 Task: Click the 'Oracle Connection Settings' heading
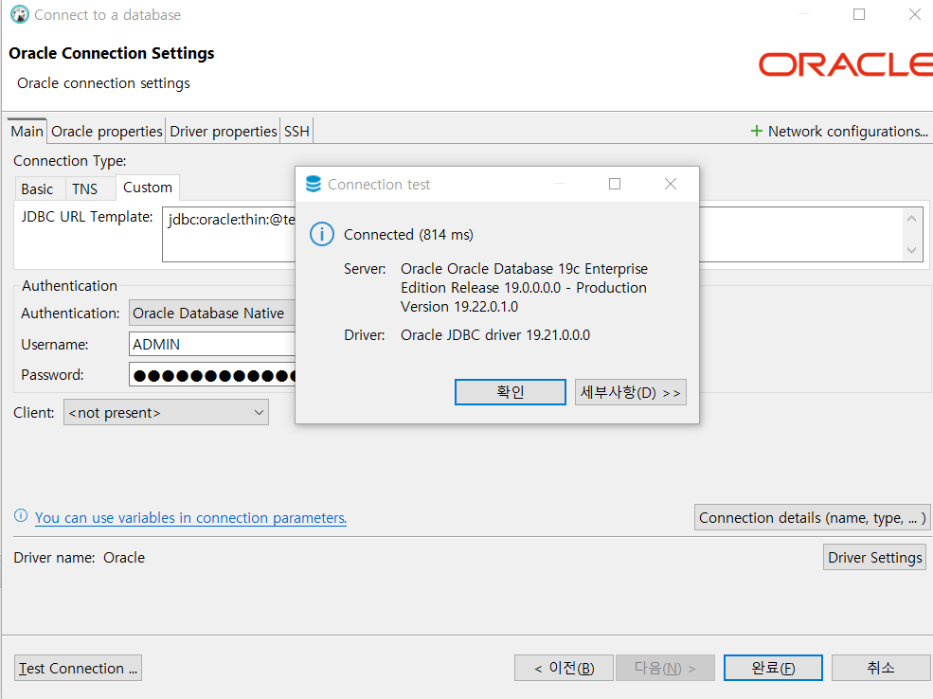click(x=111, y=53)
